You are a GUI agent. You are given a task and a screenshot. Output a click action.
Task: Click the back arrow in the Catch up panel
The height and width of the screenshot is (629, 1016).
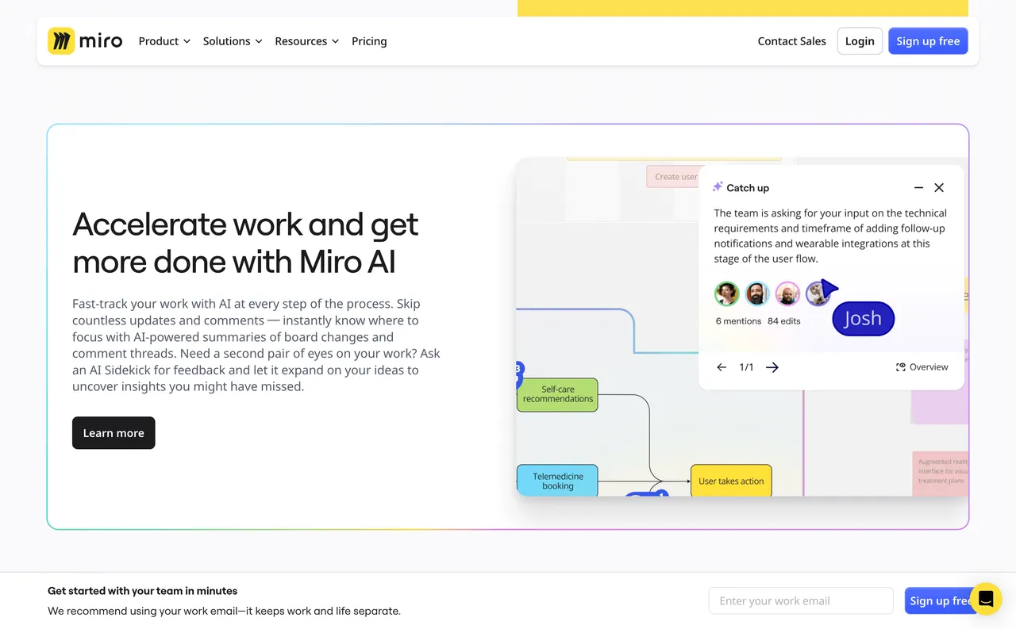point(722,367)
